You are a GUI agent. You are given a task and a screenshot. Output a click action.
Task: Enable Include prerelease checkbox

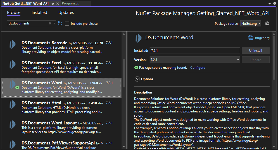(67, 23)
